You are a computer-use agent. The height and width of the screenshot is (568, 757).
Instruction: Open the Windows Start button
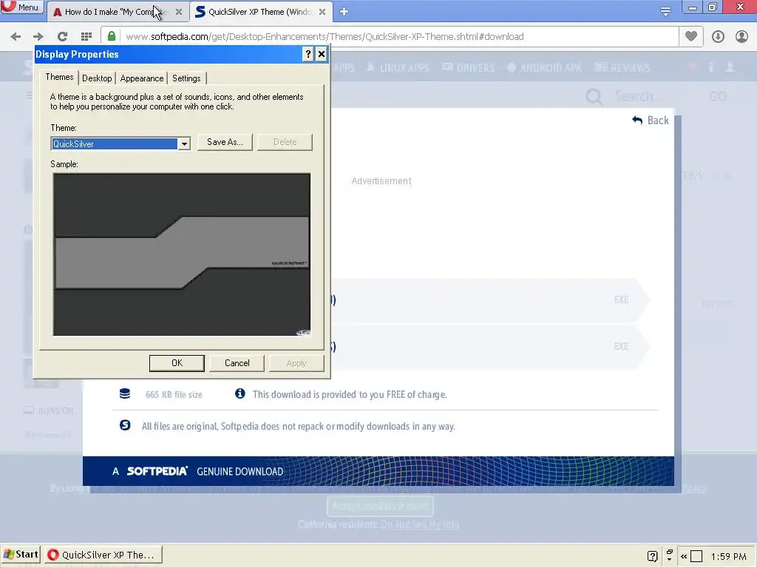pos(21,555)
